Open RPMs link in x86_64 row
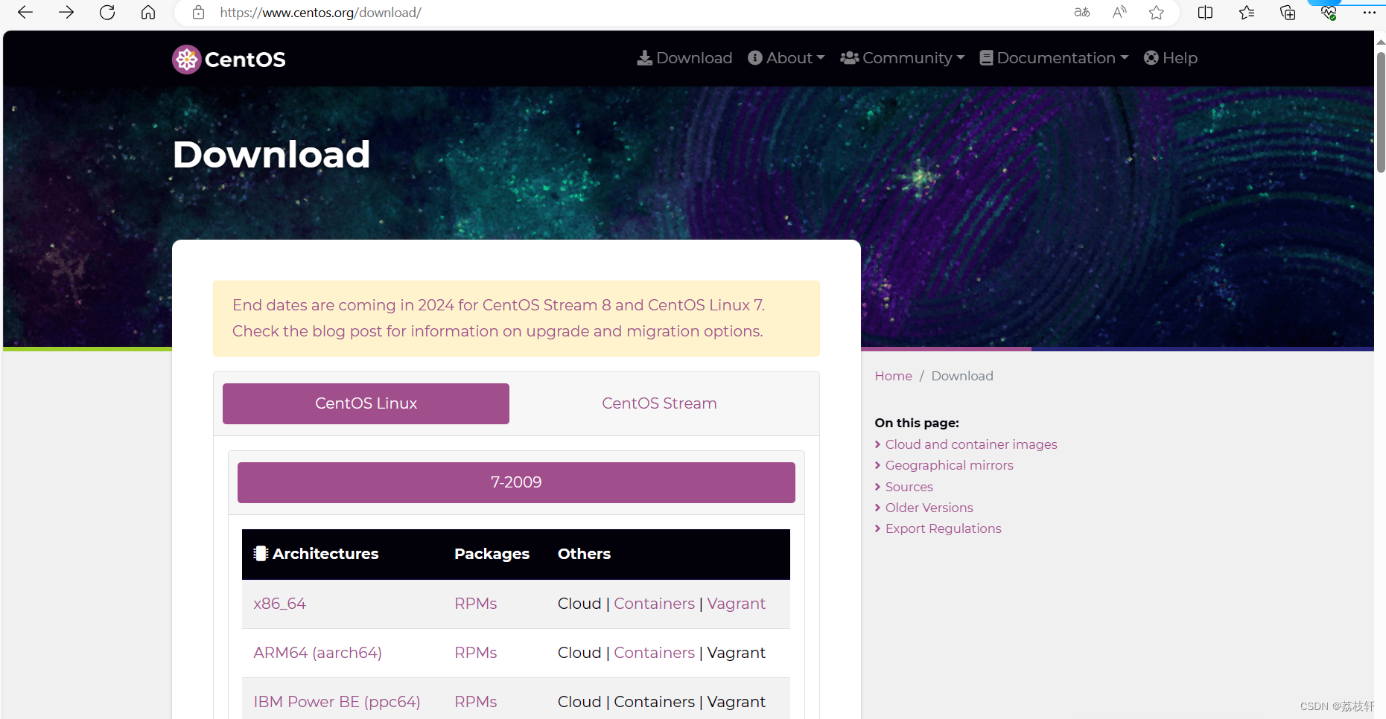Image resolution: width=1386 pixels, height=719 pixels. click(475, 604)
